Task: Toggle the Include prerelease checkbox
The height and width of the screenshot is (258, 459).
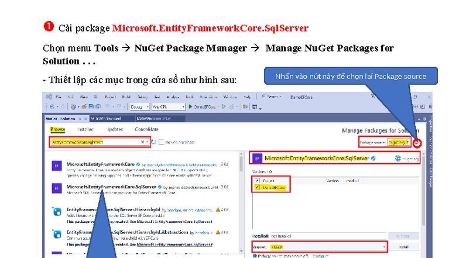Action: 161,142
